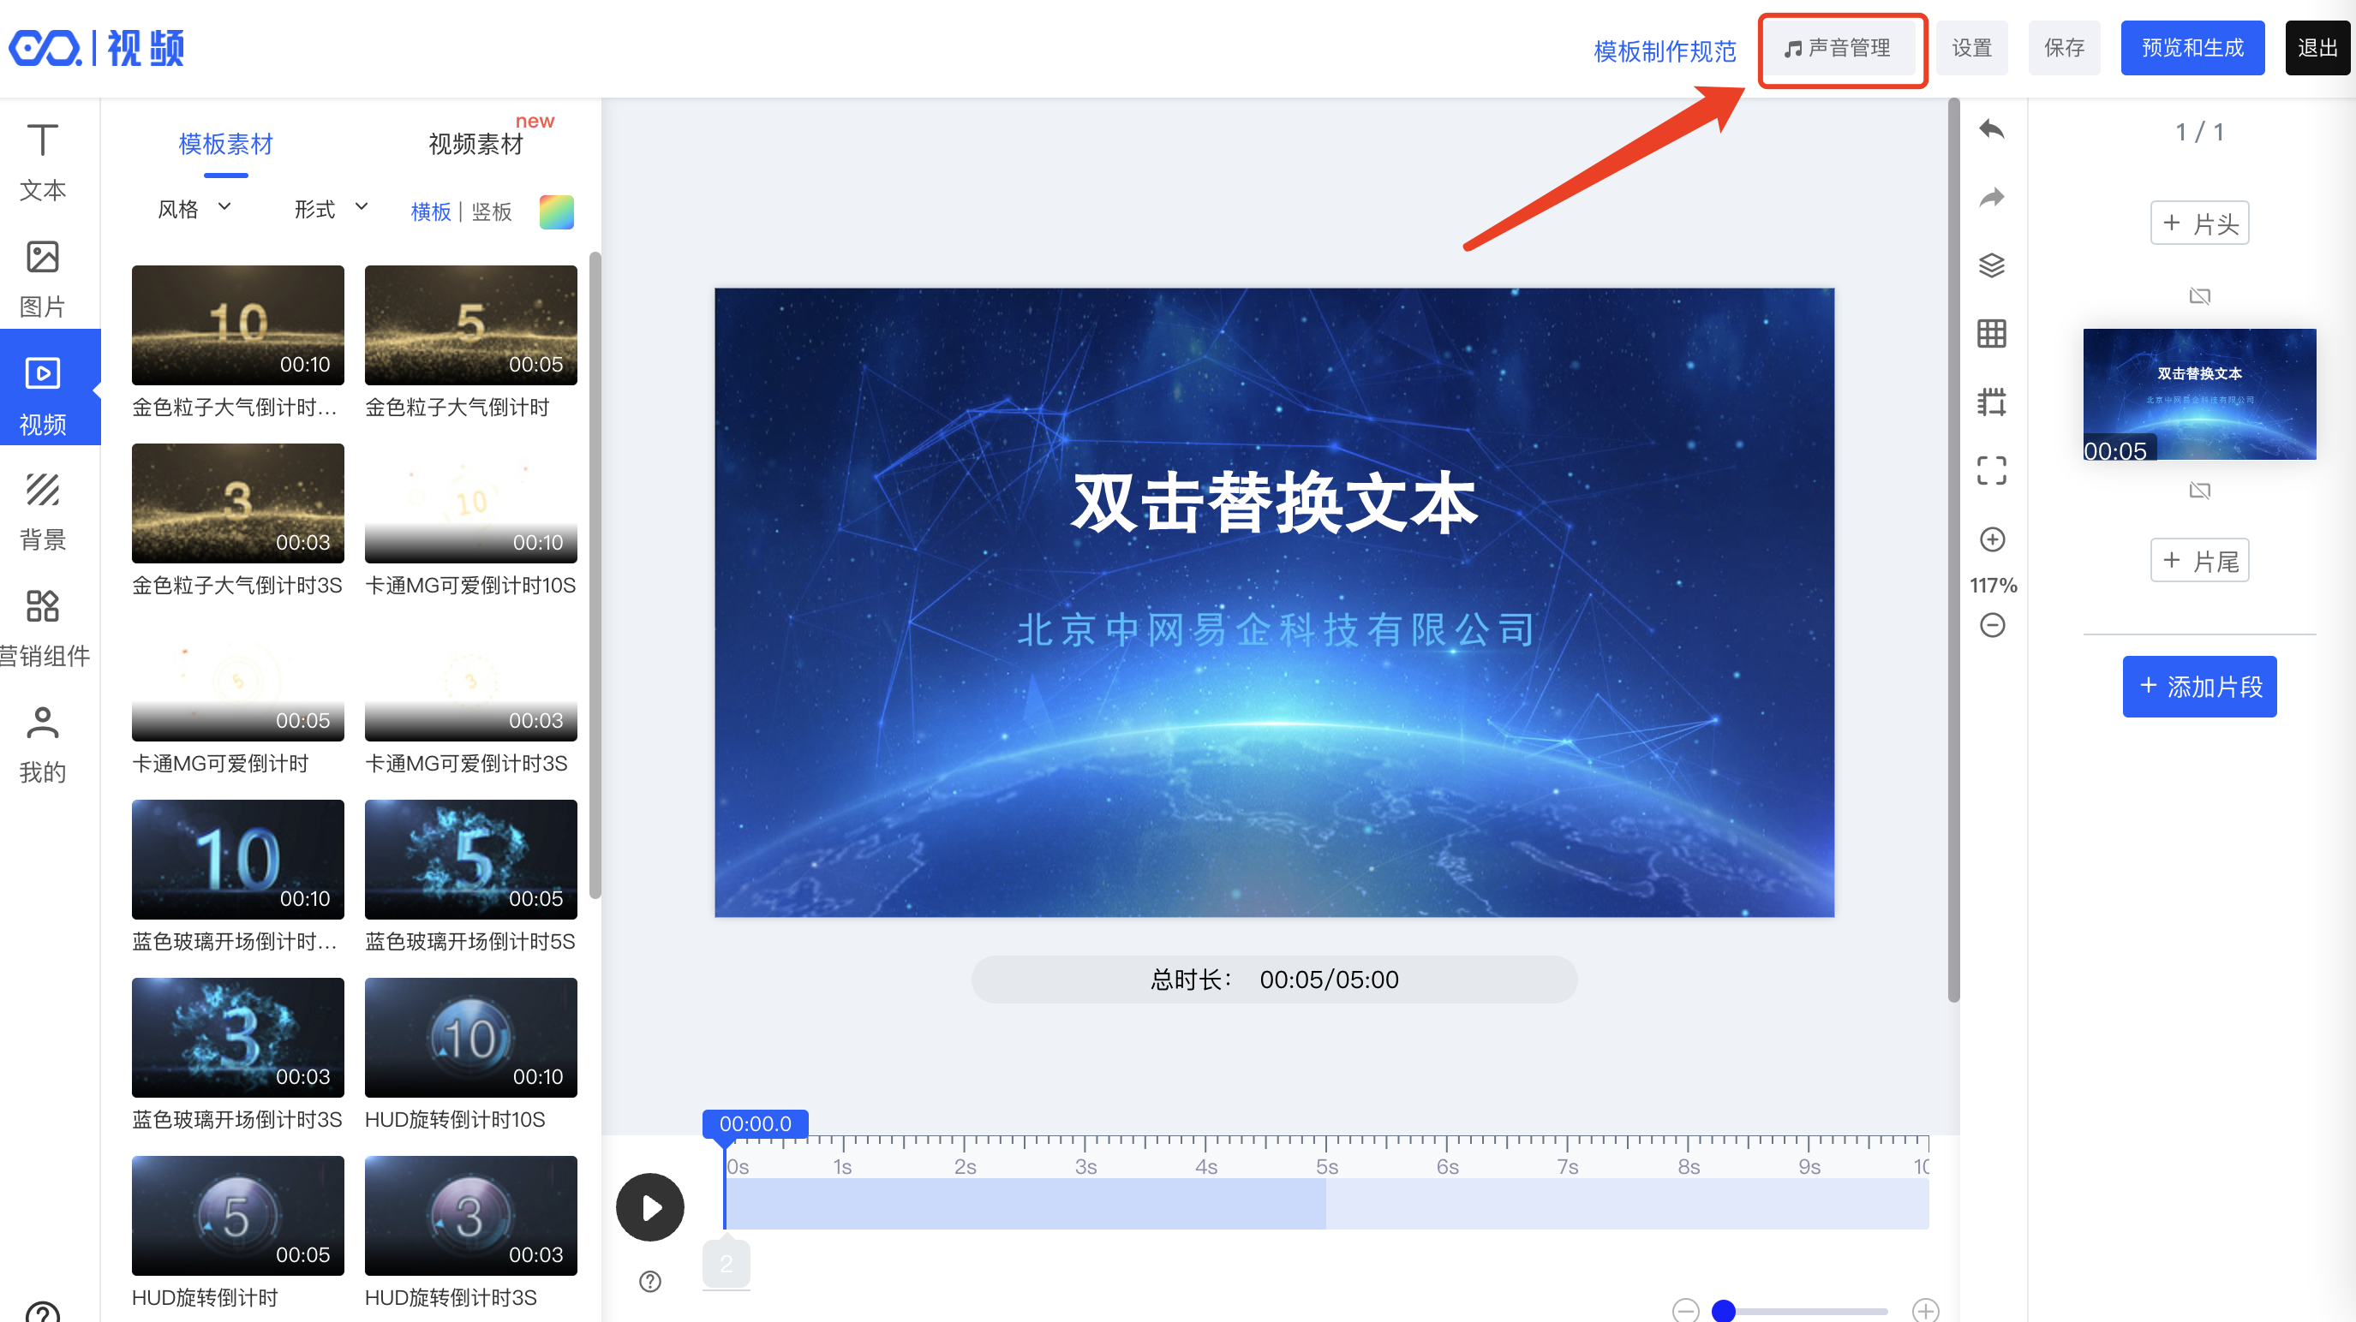Screen dimensions: 2356x1322
Task: Click the video app logo
Action: (97, 48)
